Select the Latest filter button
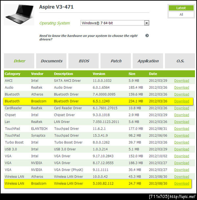This screenshot has width=197, height=200. [x=181, y=8]
